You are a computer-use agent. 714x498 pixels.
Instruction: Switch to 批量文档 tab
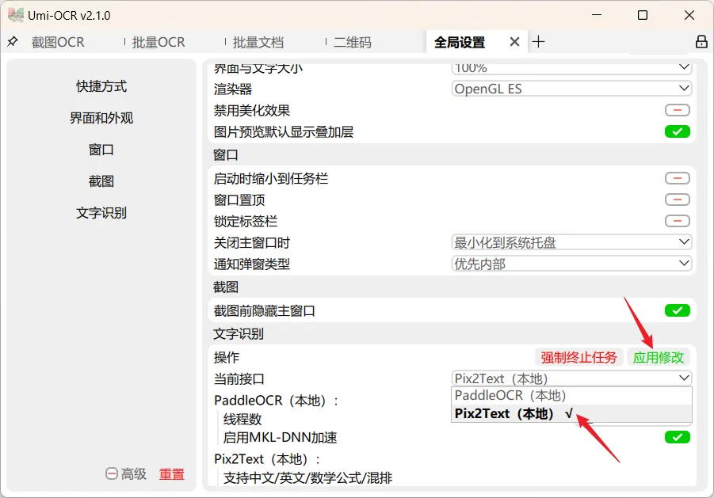click(x=258, y=42)
